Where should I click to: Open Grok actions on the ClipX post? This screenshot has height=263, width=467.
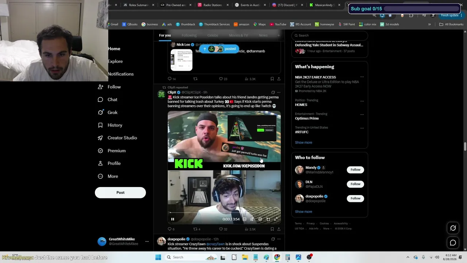click(273, 92)
